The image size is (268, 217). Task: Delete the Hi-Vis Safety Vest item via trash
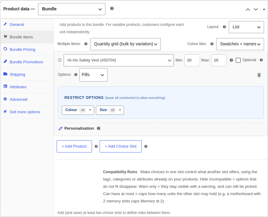tap(259, 75)
